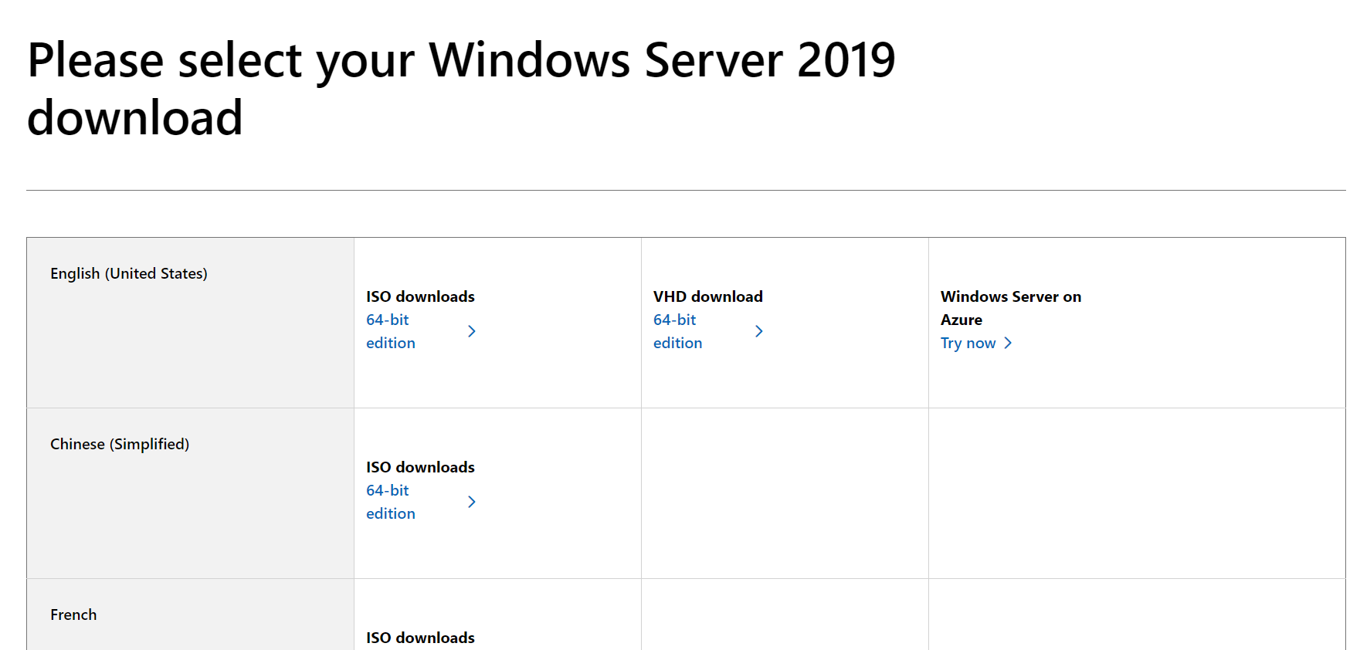Click chevron beside Chinese ISO 64-bit edition

pos(472,502)
